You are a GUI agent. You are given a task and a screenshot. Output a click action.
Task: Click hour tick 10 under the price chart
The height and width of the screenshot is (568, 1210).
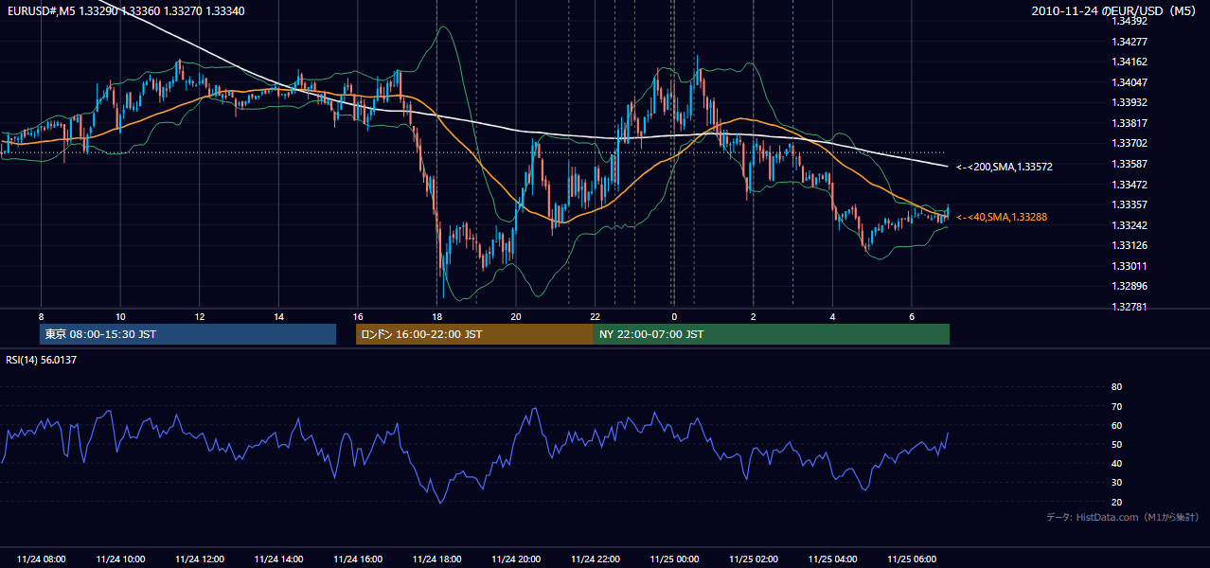click(120, 316)
